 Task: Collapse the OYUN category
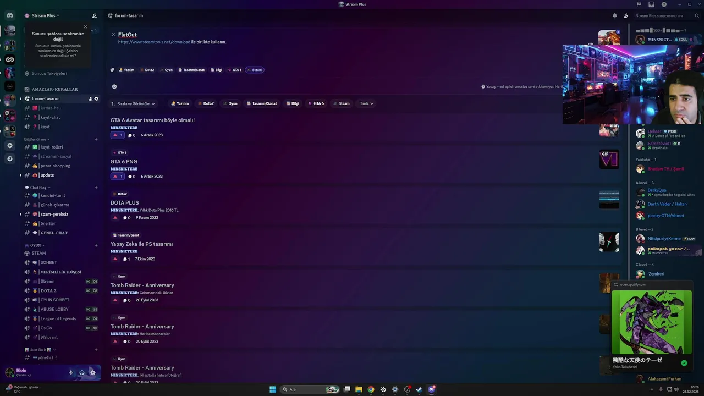pos(34,245)
